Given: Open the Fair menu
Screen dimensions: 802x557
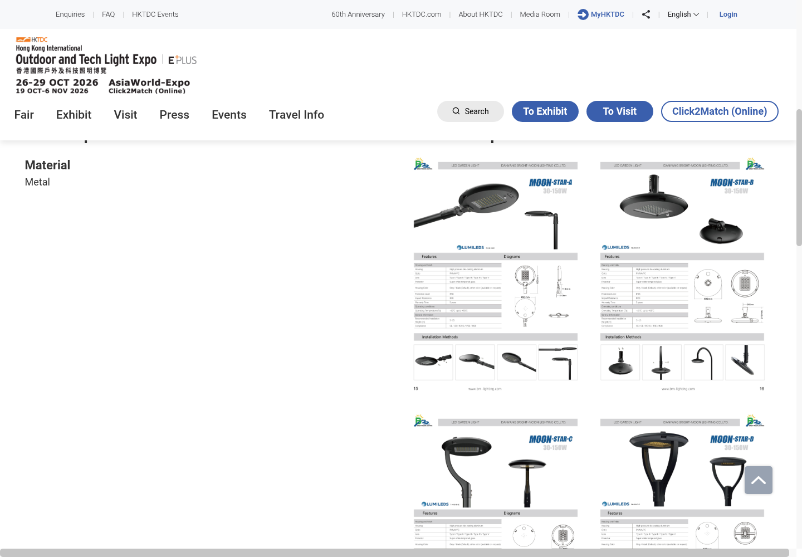Looking at the screenshot, I should (24, 115).
